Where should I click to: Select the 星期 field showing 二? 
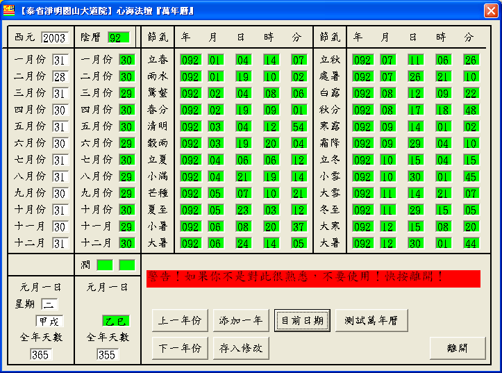pyautogui.click(x=49, y=304)
